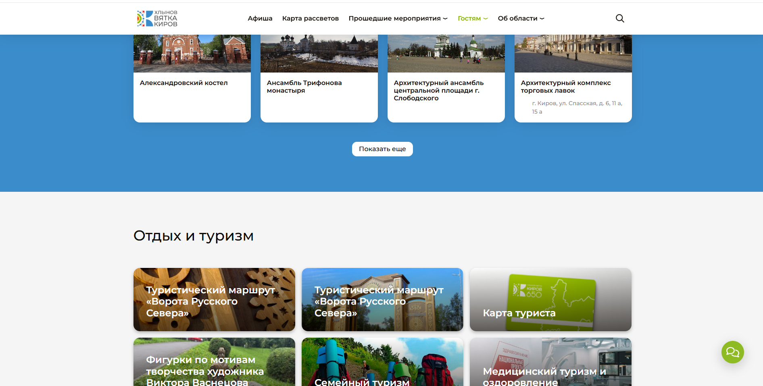Open the Медицинский туризм и оздоровление card
The image size is (763, 386).
[550, 362]
